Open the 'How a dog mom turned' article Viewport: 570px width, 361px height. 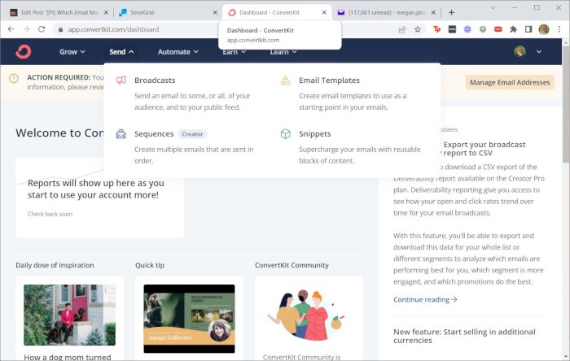tap(68, 357)
